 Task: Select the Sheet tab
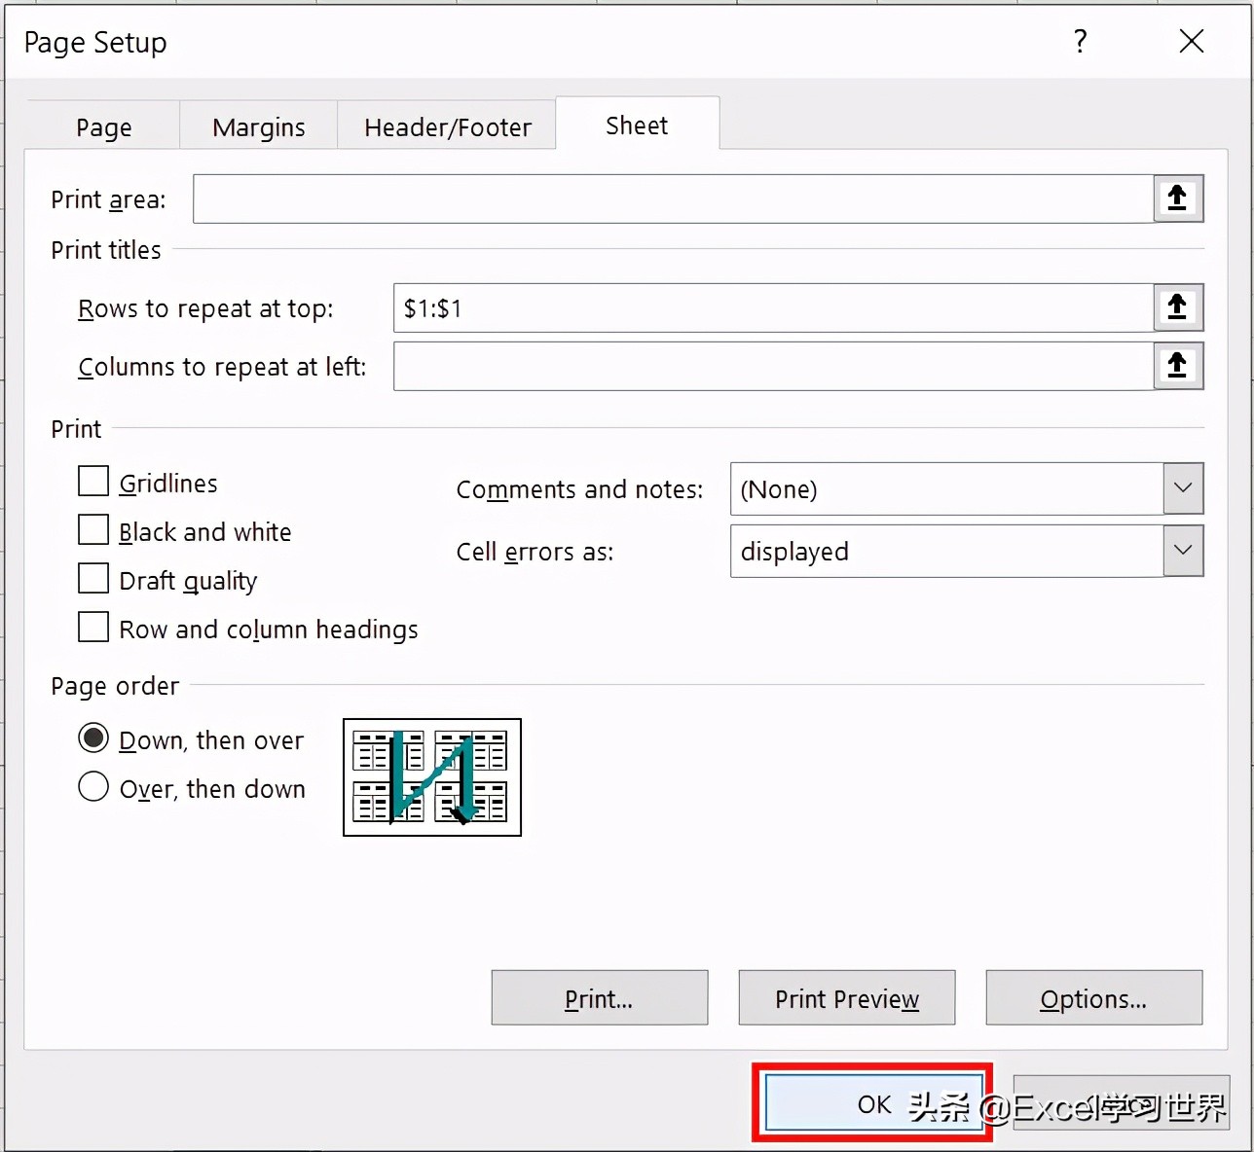[637, 125]
